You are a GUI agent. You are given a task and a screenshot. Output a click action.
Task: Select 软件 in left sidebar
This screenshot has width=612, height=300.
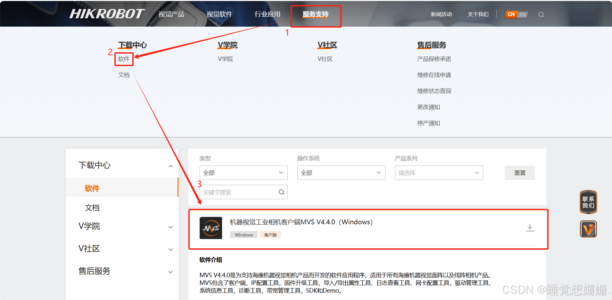pyautogui.click(x=92, y=188)
